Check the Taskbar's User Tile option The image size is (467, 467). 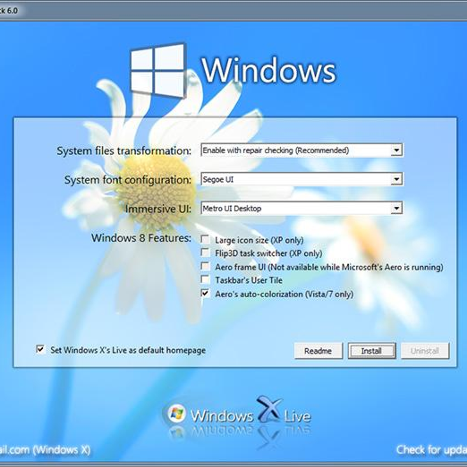point(205,280)
